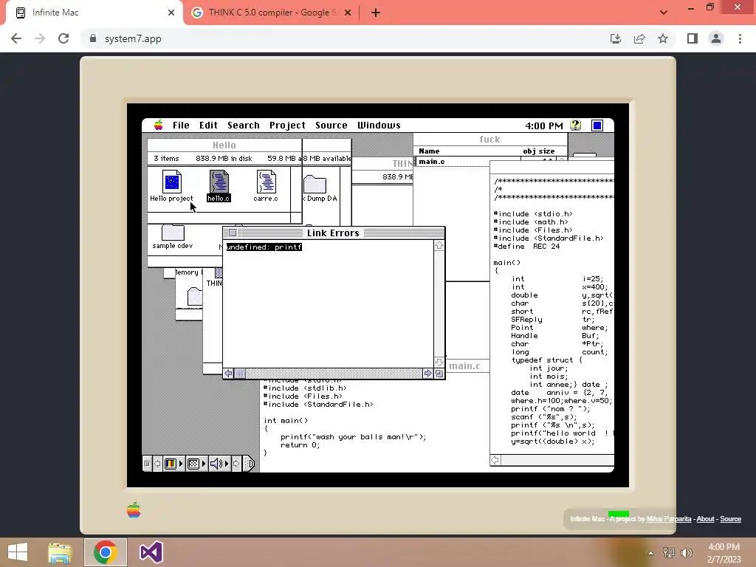Click the Name column header in project
The width and height of the screenshot is (756, 567).
click(x=429, y=151)
